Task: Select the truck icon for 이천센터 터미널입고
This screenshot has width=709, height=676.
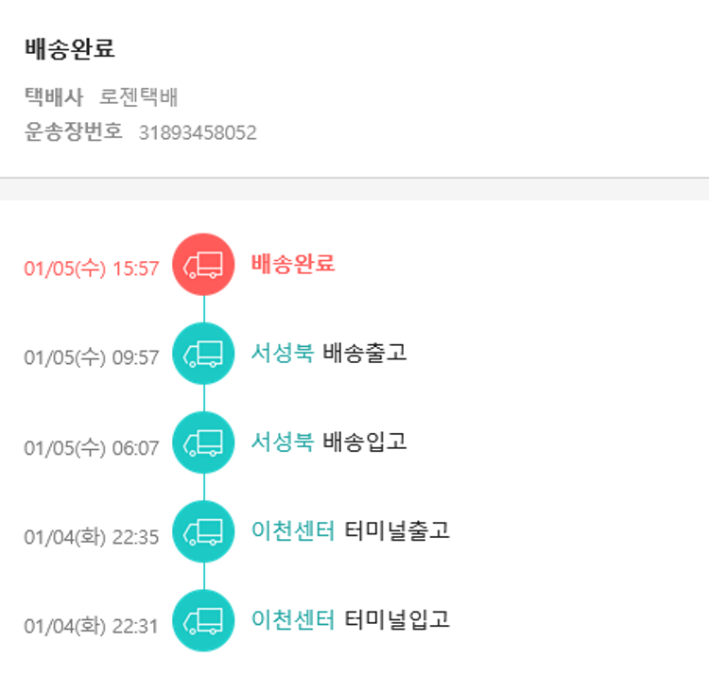Action: click(203, 620)
